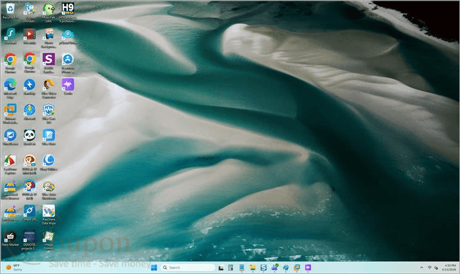Image resolution: width=460 pixels, height=274 pixels.
Task: Open the volume speaker tray icon
Action: pyautogui.click(x=436, y=267)
